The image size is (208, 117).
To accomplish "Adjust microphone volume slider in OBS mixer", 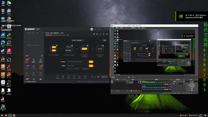I will click(x=154, y=84).
